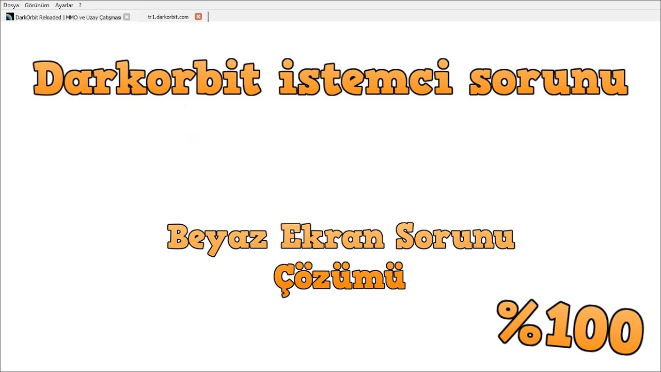Close the tr1.darkorbit.com tab
Image resolution: width=661 pixels, height=372 pixels.
(x=198, y=17)
